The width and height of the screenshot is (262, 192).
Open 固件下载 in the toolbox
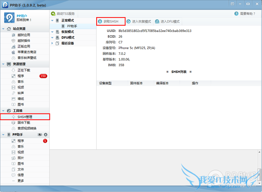point(25,123)
